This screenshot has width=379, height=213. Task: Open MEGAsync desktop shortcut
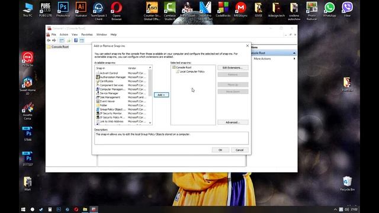[241, 9]
